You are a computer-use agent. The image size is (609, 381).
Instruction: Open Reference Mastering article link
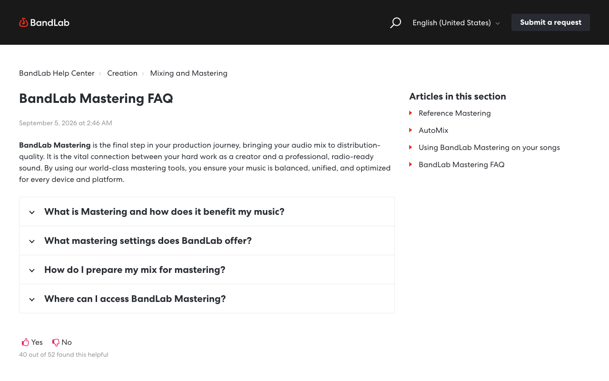click(x=454, y=113)
